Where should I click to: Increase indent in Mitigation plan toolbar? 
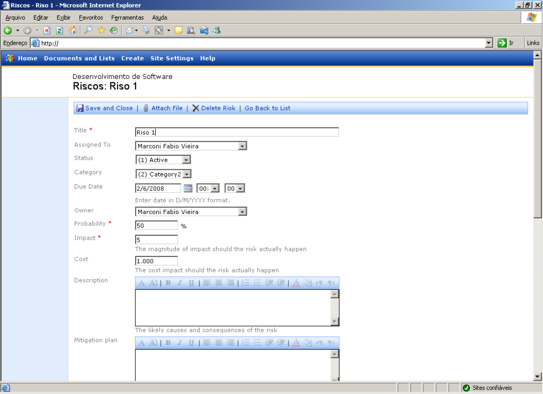[281, 343]
